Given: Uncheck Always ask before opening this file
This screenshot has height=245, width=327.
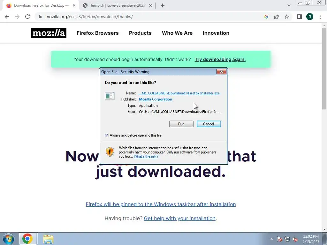Looking at the screenshot, I should pyautogui.click(x=107, y=135).
